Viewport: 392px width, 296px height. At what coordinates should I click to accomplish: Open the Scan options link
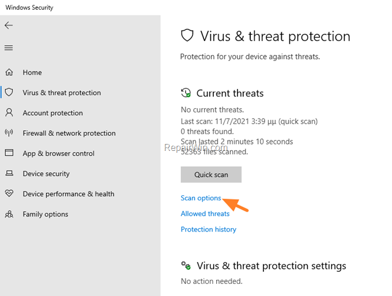point(201,198)
